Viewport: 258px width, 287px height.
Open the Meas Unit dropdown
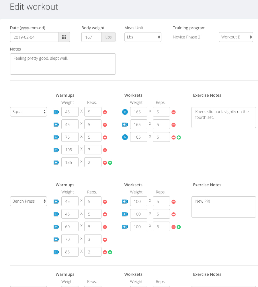[x=143, y=37]
